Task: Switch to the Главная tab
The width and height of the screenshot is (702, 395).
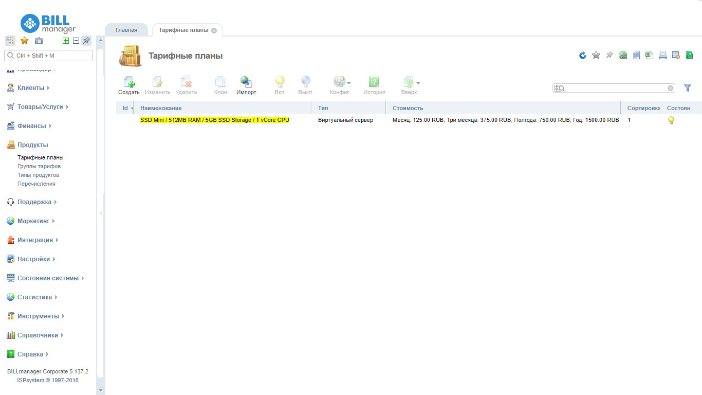Action: [126, 30]
